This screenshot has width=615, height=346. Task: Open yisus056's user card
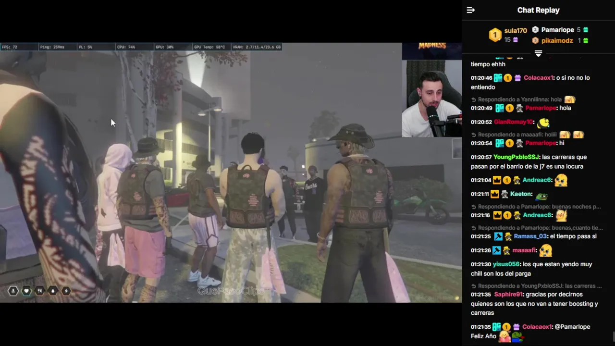pos(506,264)
